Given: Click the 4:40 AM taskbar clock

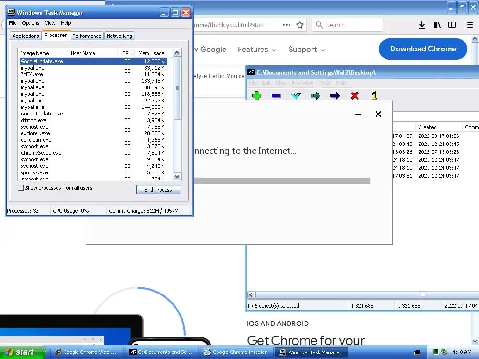Looking at the screenshot, I should click(x=462, y=352).
